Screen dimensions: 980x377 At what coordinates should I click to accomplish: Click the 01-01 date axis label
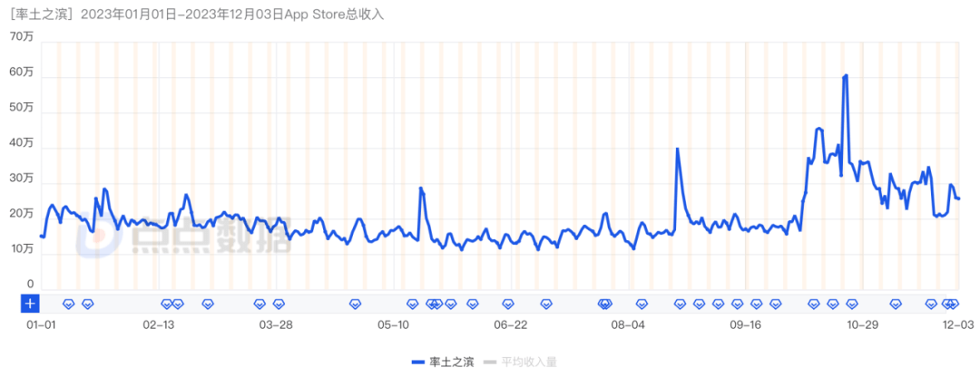(40, 324)
